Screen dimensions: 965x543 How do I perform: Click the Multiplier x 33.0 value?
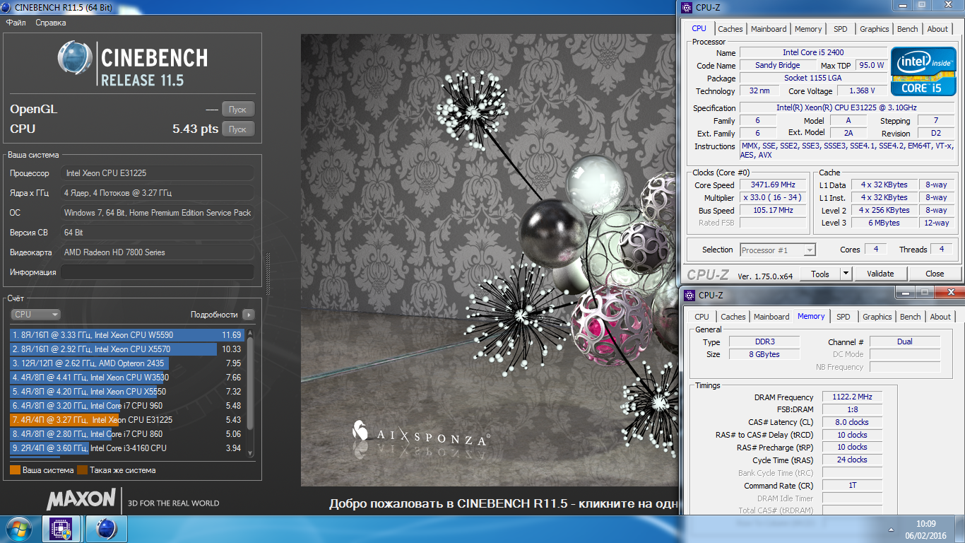click(x=774, y=198)
